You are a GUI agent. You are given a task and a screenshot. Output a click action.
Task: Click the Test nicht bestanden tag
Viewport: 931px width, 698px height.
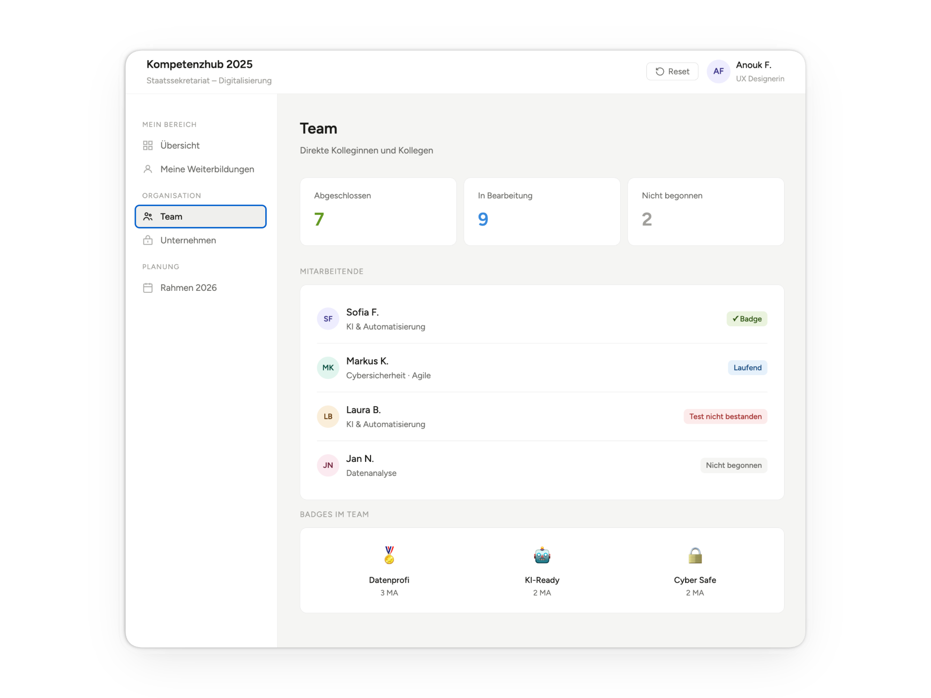click(x=725, y=416)
